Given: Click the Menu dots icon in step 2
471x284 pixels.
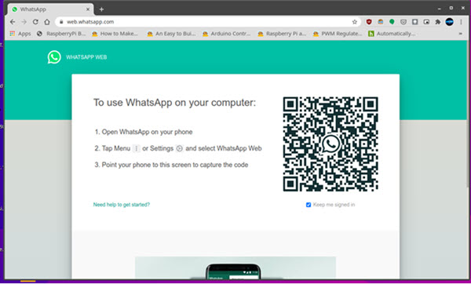Looking at the screenshot, I should [137, 148].
